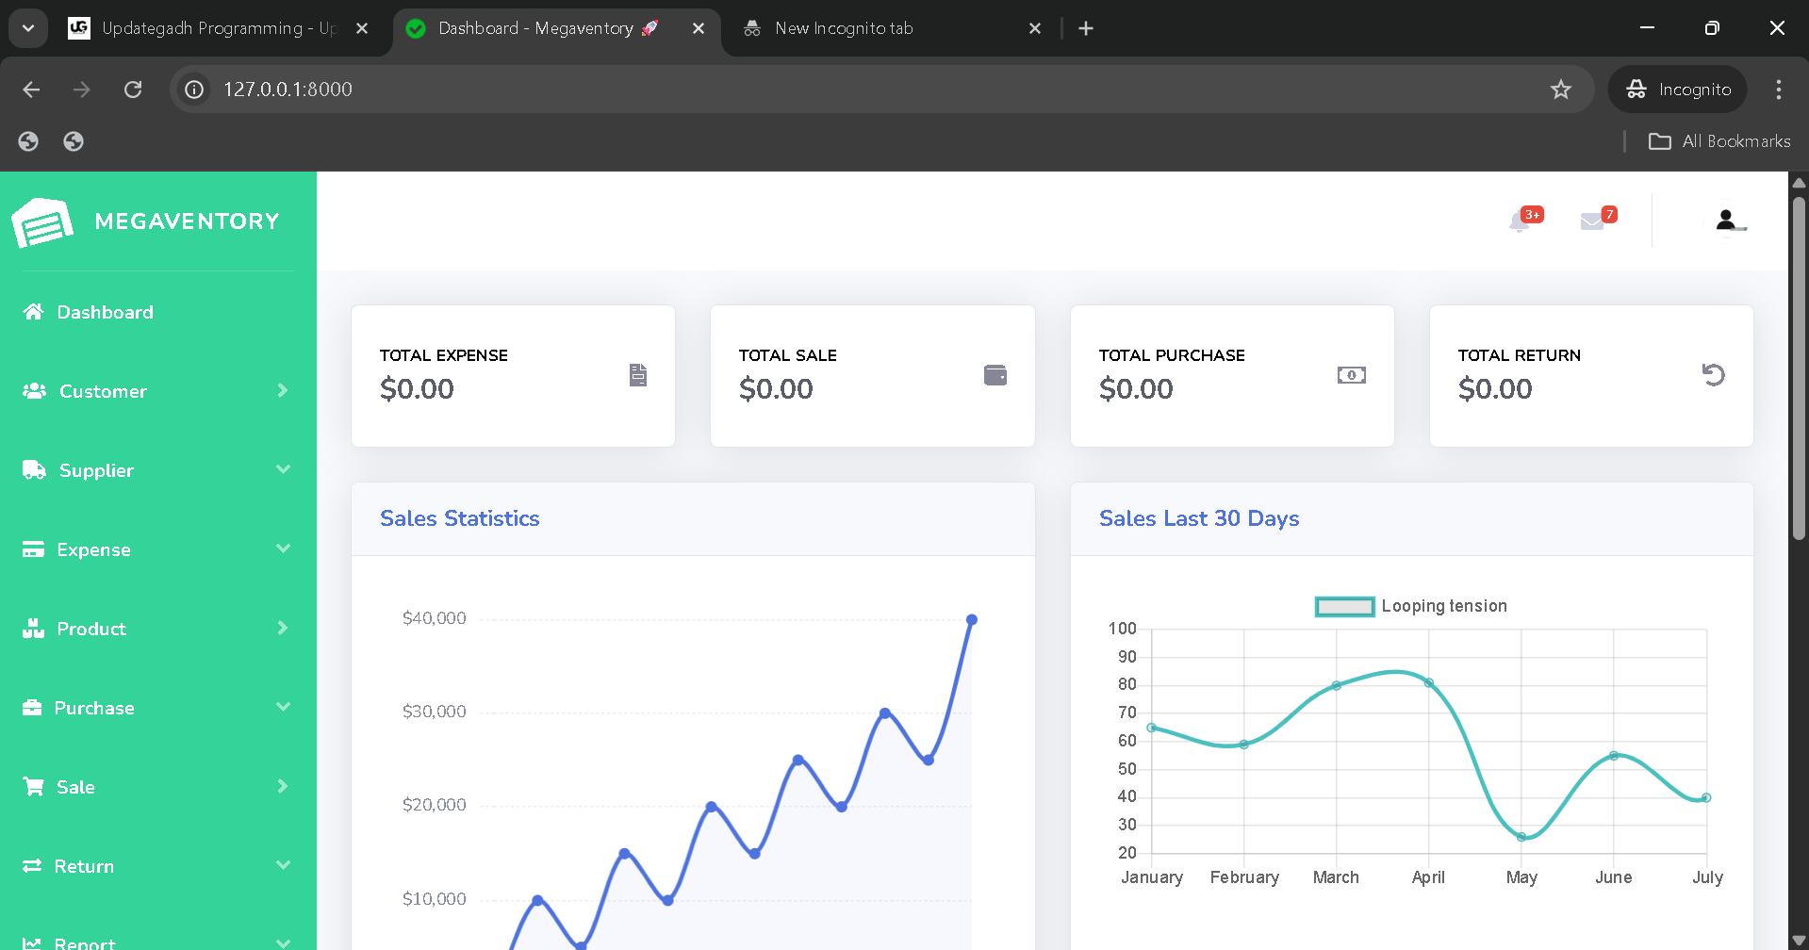Toggle the Looping tension legend swatch
The height and width of the screenshot is (950, 1809).
pos(1344,607)
